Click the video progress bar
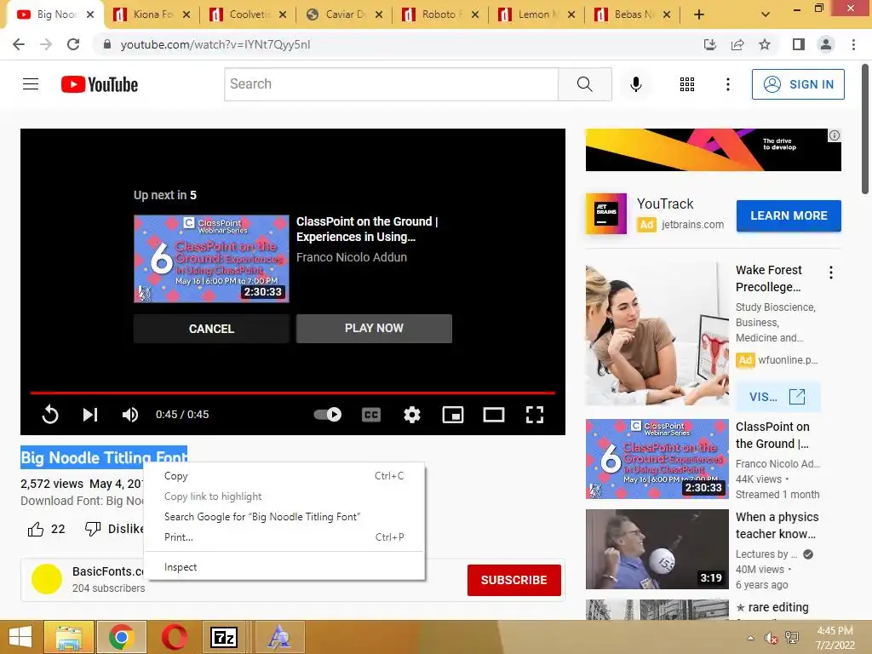 [293, 393]
